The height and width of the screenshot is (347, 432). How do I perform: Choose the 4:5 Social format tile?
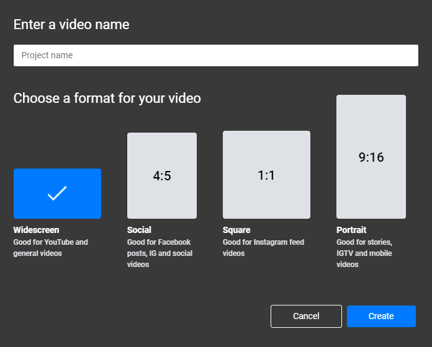click(162, 176)
